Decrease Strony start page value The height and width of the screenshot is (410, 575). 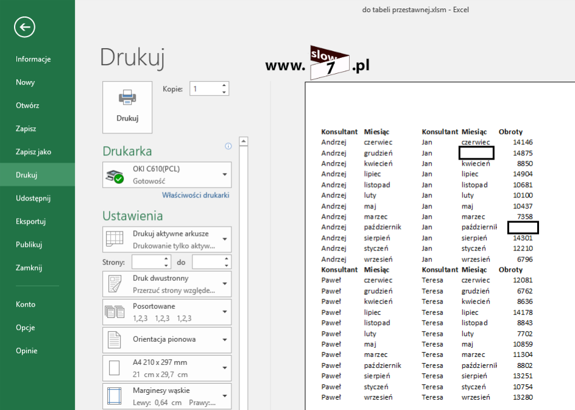tap(166, 266)
